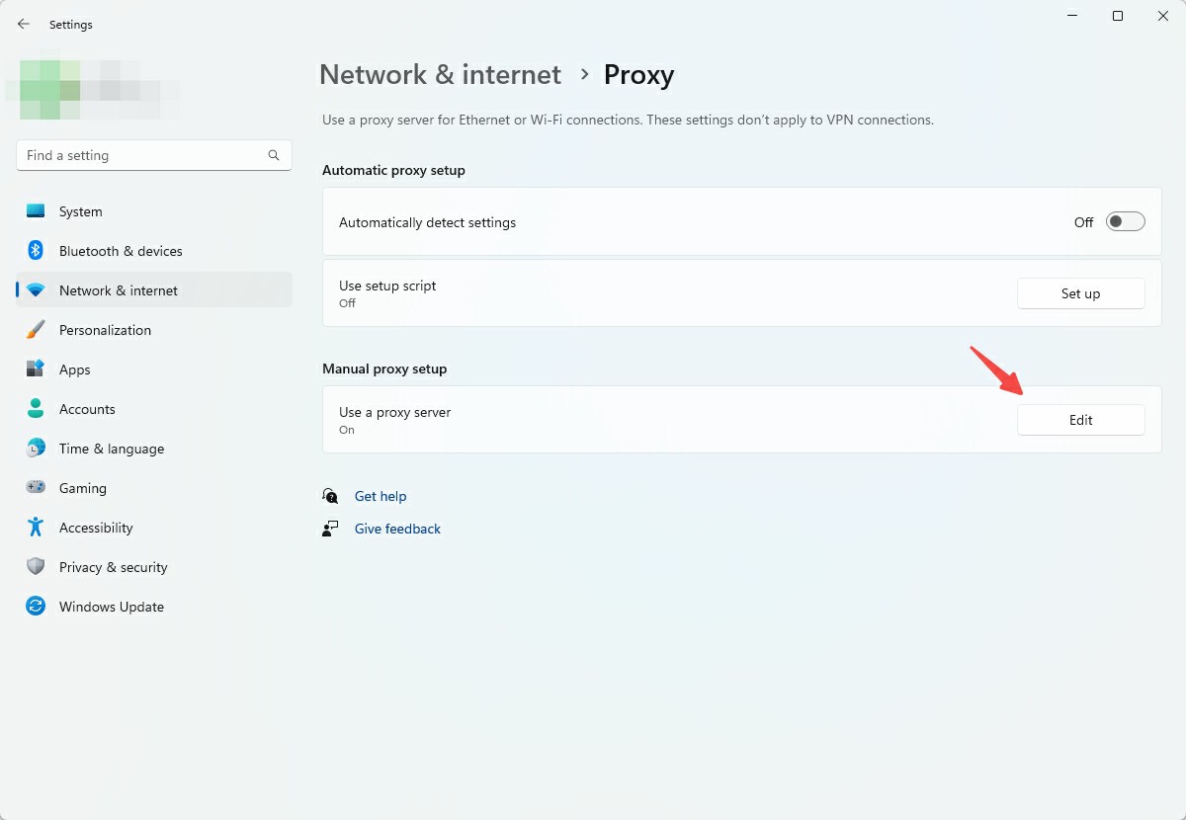1186x820 pixels.
Task: Click inside the Find a setting search box
Action: tap(138, 155)
